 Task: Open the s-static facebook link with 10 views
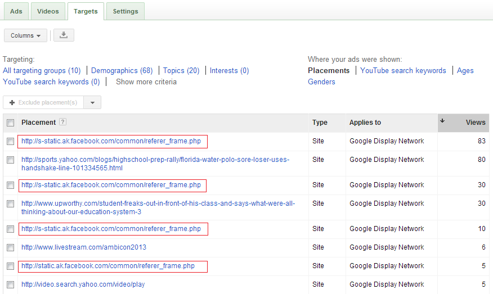tap(111, 229)
